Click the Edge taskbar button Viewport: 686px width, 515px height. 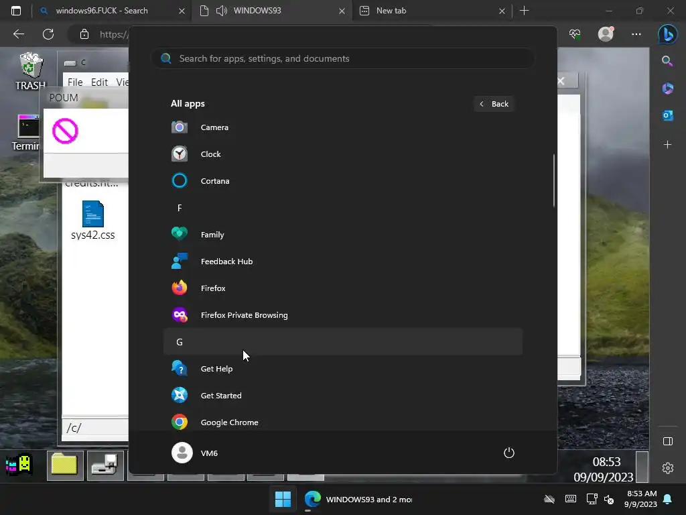[x=358, y=499]
